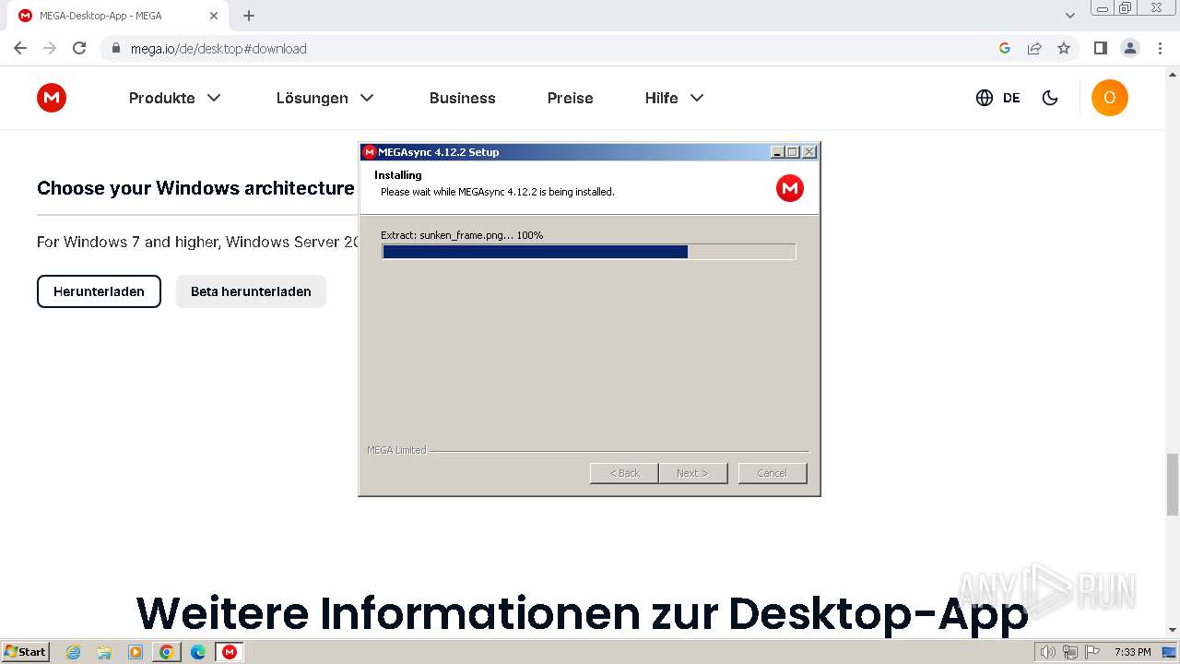
Task: Open the Produkte dropdown menu
Action: tap(175, 98)
